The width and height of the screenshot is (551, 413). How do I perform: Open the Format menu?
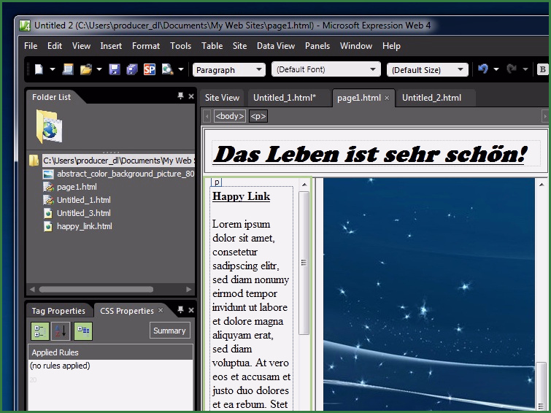pos(146,45)
